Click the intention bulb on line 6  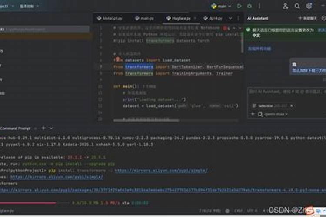click(x=118, y=60)
